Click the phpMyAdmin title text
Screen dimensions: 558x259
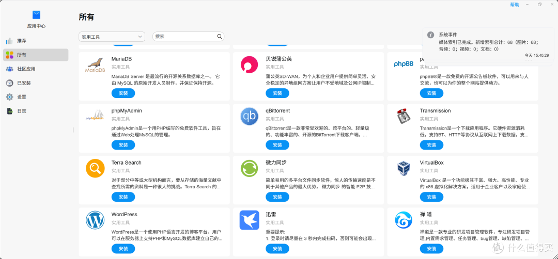click(x=127, y=110)
